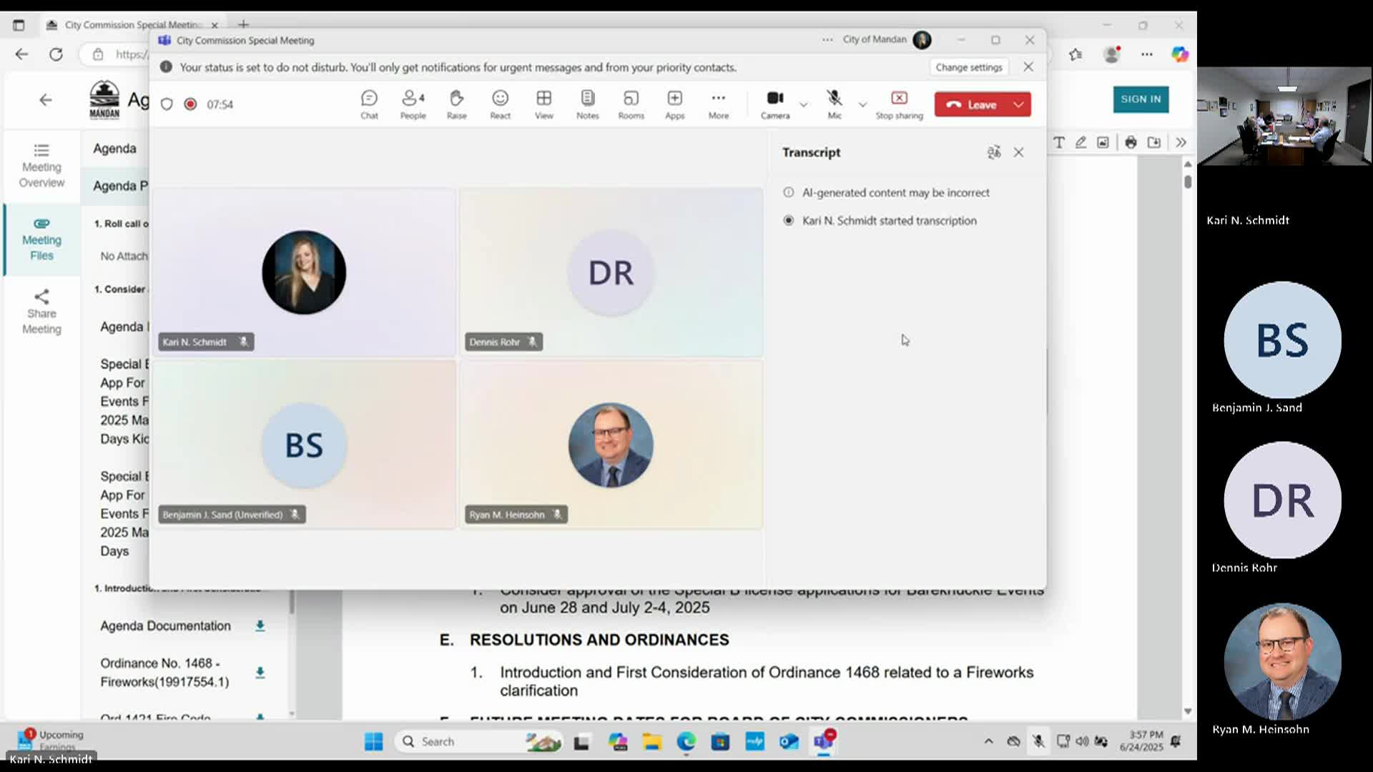Select Ryan M. Heinsohn participant tile

coord(611,445)
